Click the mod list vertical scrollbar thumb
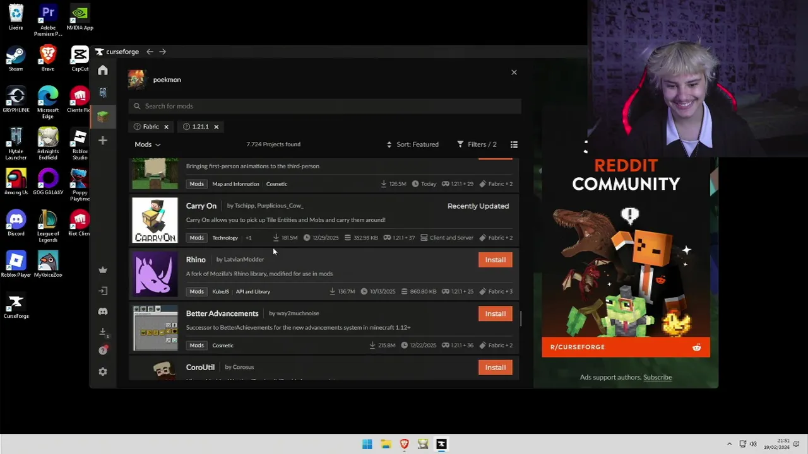The image size is (808, 454). 521,318
